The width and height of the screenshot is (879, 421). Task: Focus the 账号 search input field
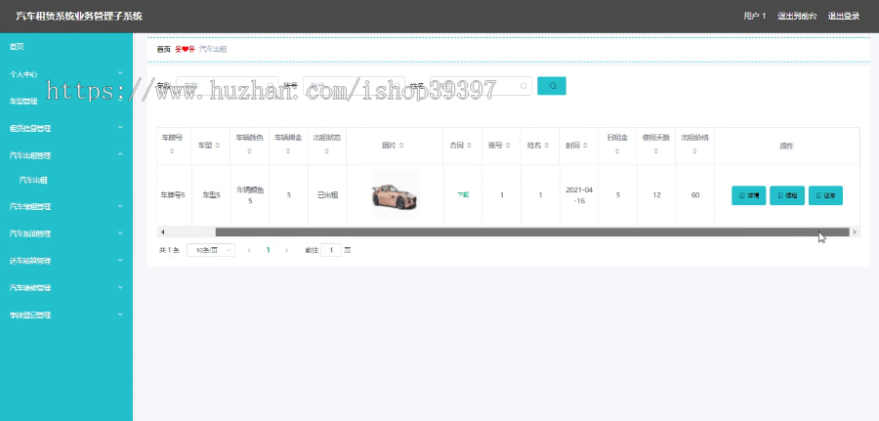pos(354,86)
